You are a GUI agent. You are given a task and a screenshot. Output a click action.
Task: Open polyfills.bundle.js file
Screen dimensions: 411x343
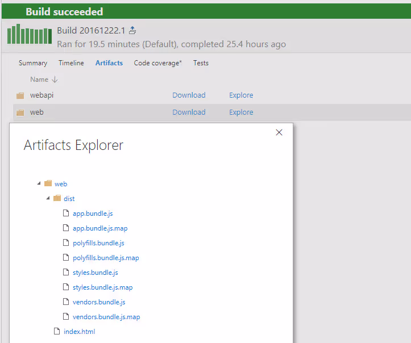click(x=98, y=243)
